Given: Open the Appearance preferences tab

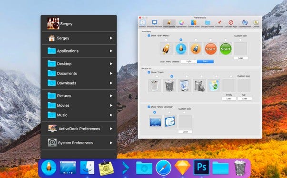Looking at the screenshot, I should (181, 24).
